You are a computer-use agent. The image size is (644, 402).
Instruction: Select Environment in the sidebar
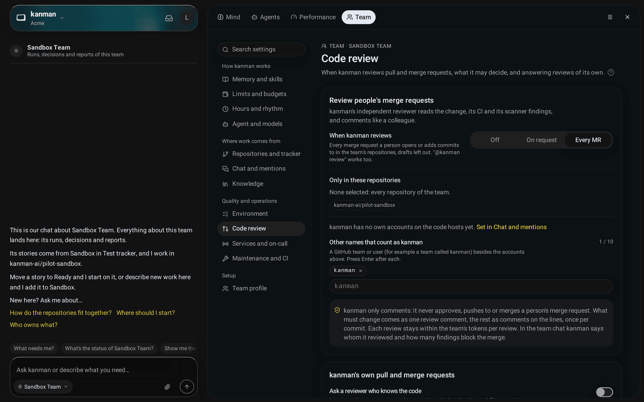point(261,214)
